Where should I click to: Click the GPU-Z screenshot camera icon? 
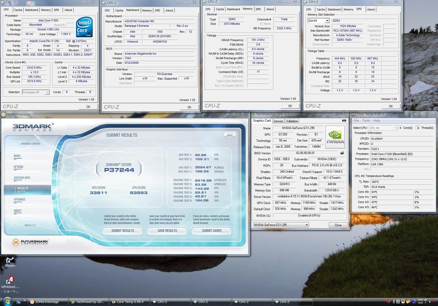(x=344, y=121)
